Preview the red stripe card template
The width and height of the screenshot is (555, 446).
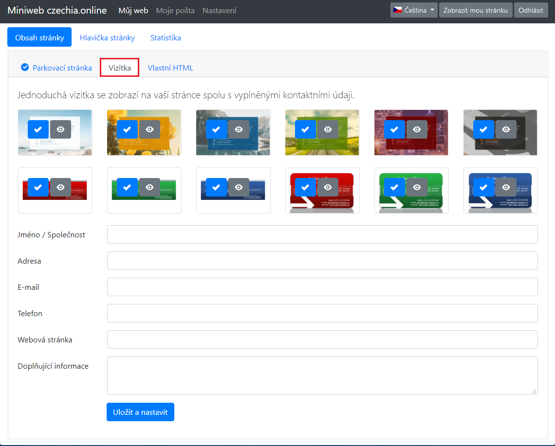pyautogui.click(x=60, y=187)
